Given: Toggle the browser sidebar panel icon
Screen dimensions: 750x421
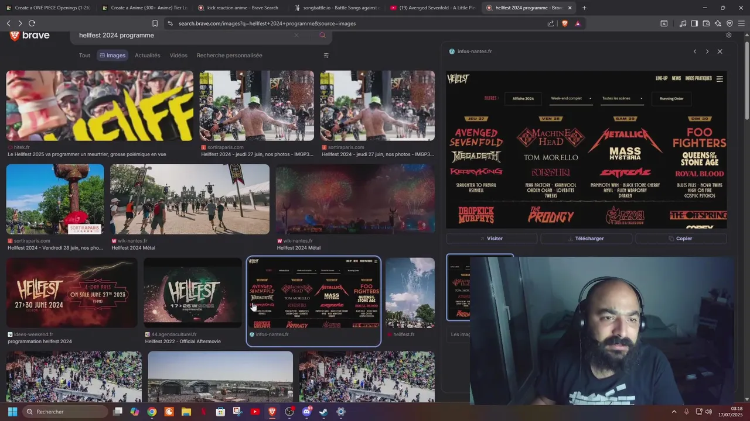Looking at the screenshot, I should [x=694, y=23].
